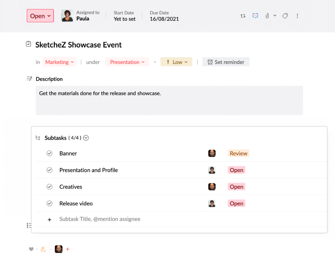Click the plus icon to add subtask
This screenshot has height=256, width=335.
pyautogui.click(x=49, y=220)
